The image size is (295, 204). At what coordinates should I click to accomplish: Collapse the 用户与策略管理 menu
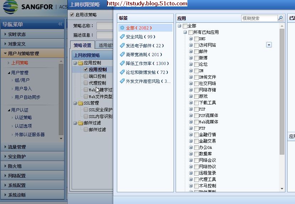[32, 53]
